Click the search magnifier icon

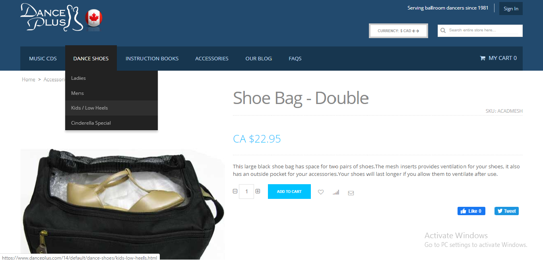[443, 31]
